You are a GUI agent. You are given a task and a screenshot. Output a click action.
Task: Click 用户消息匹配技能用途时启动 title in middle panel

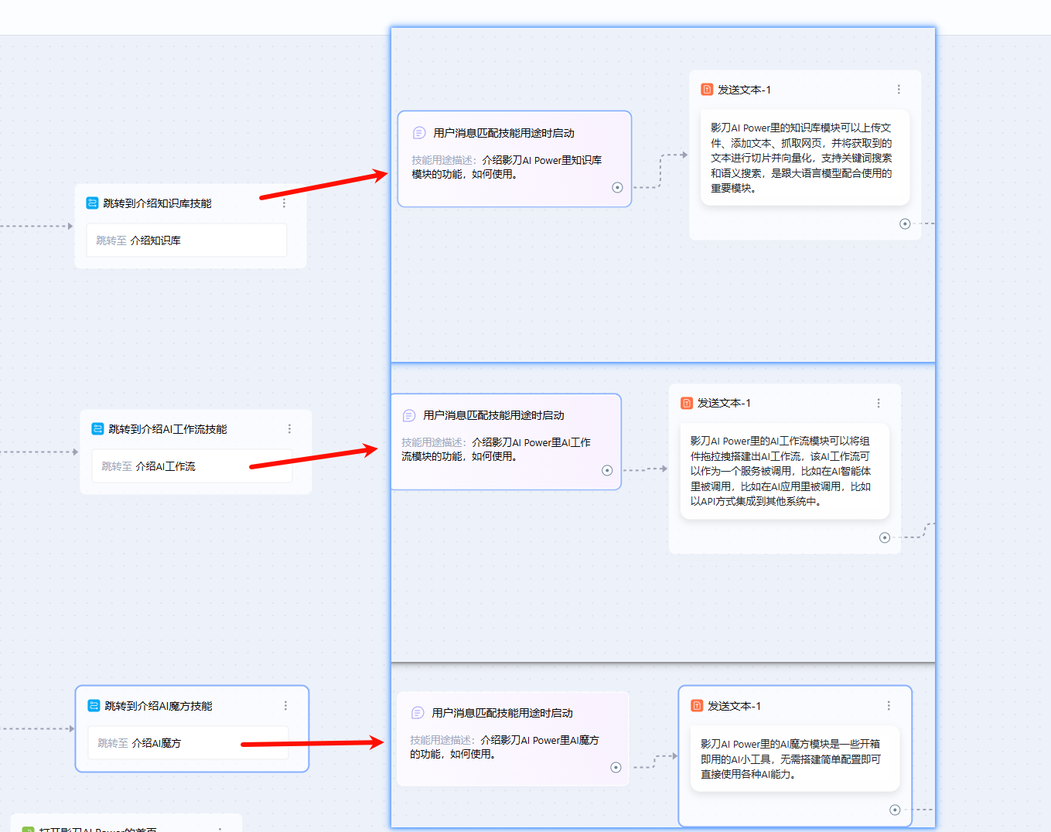pos(494,415)
